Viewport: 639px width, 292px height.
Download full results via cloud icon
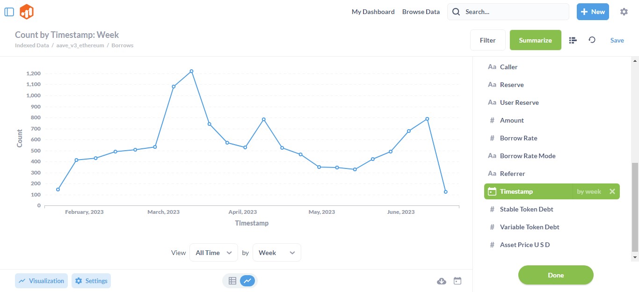[441, 281]
